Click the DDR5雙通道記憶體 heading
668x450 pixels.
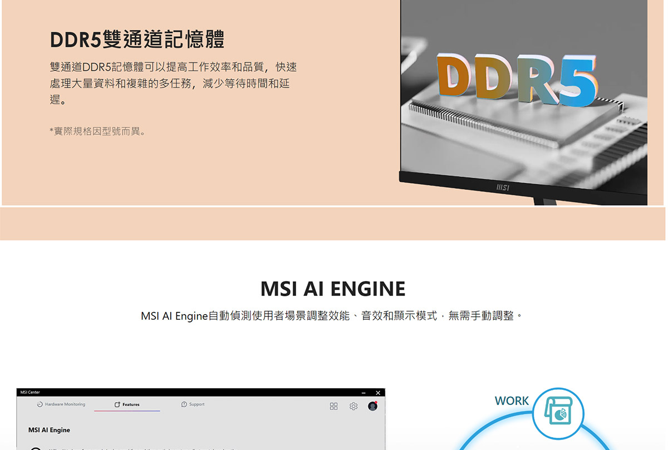pos(137,40)
